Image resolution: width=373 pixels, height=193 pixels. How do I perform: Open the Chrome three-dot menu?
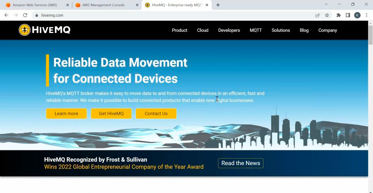click(x=366, y=15)
